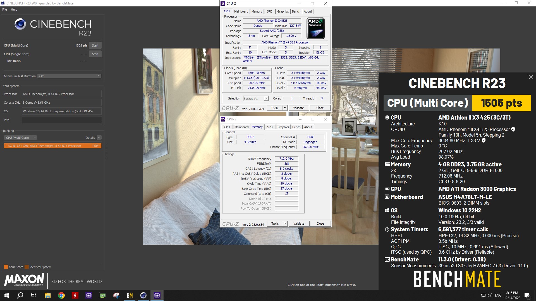This screenshot has width=536, height=301.
Task: Click the Identical System legend swatch
Action: coord(27,267)
